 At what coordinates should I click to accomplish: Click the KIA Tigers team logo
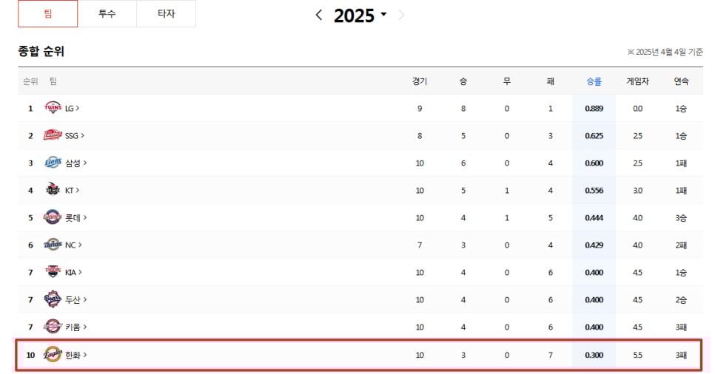[53, 272]
